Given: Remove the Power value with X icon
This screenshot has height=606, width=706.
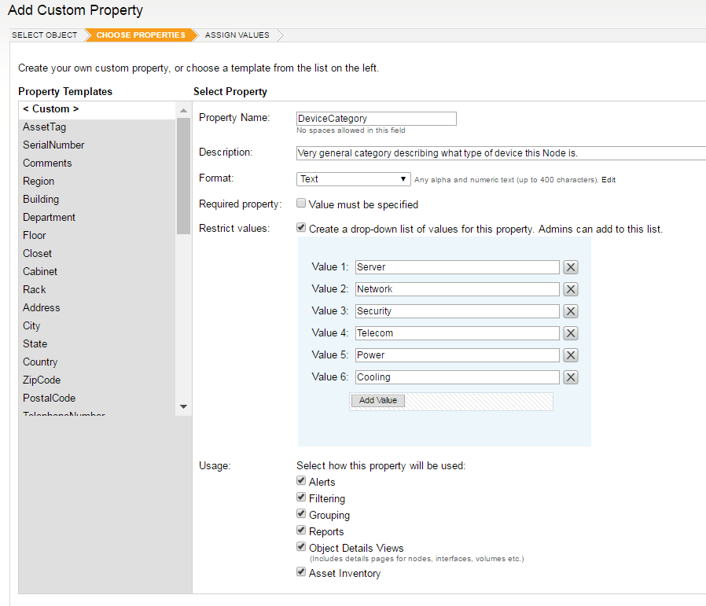Looking at the screenshot, I should coord(571,355).
